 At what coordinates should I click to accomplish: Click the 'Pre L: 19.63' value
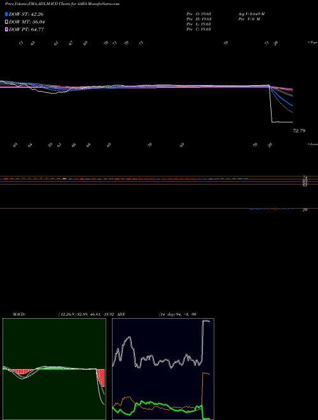pos(198,24)
